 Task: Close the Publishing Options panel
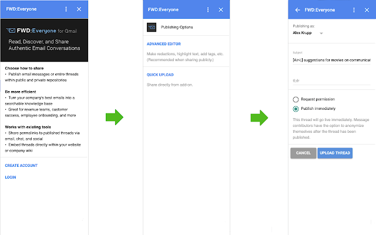coord(221,9)
